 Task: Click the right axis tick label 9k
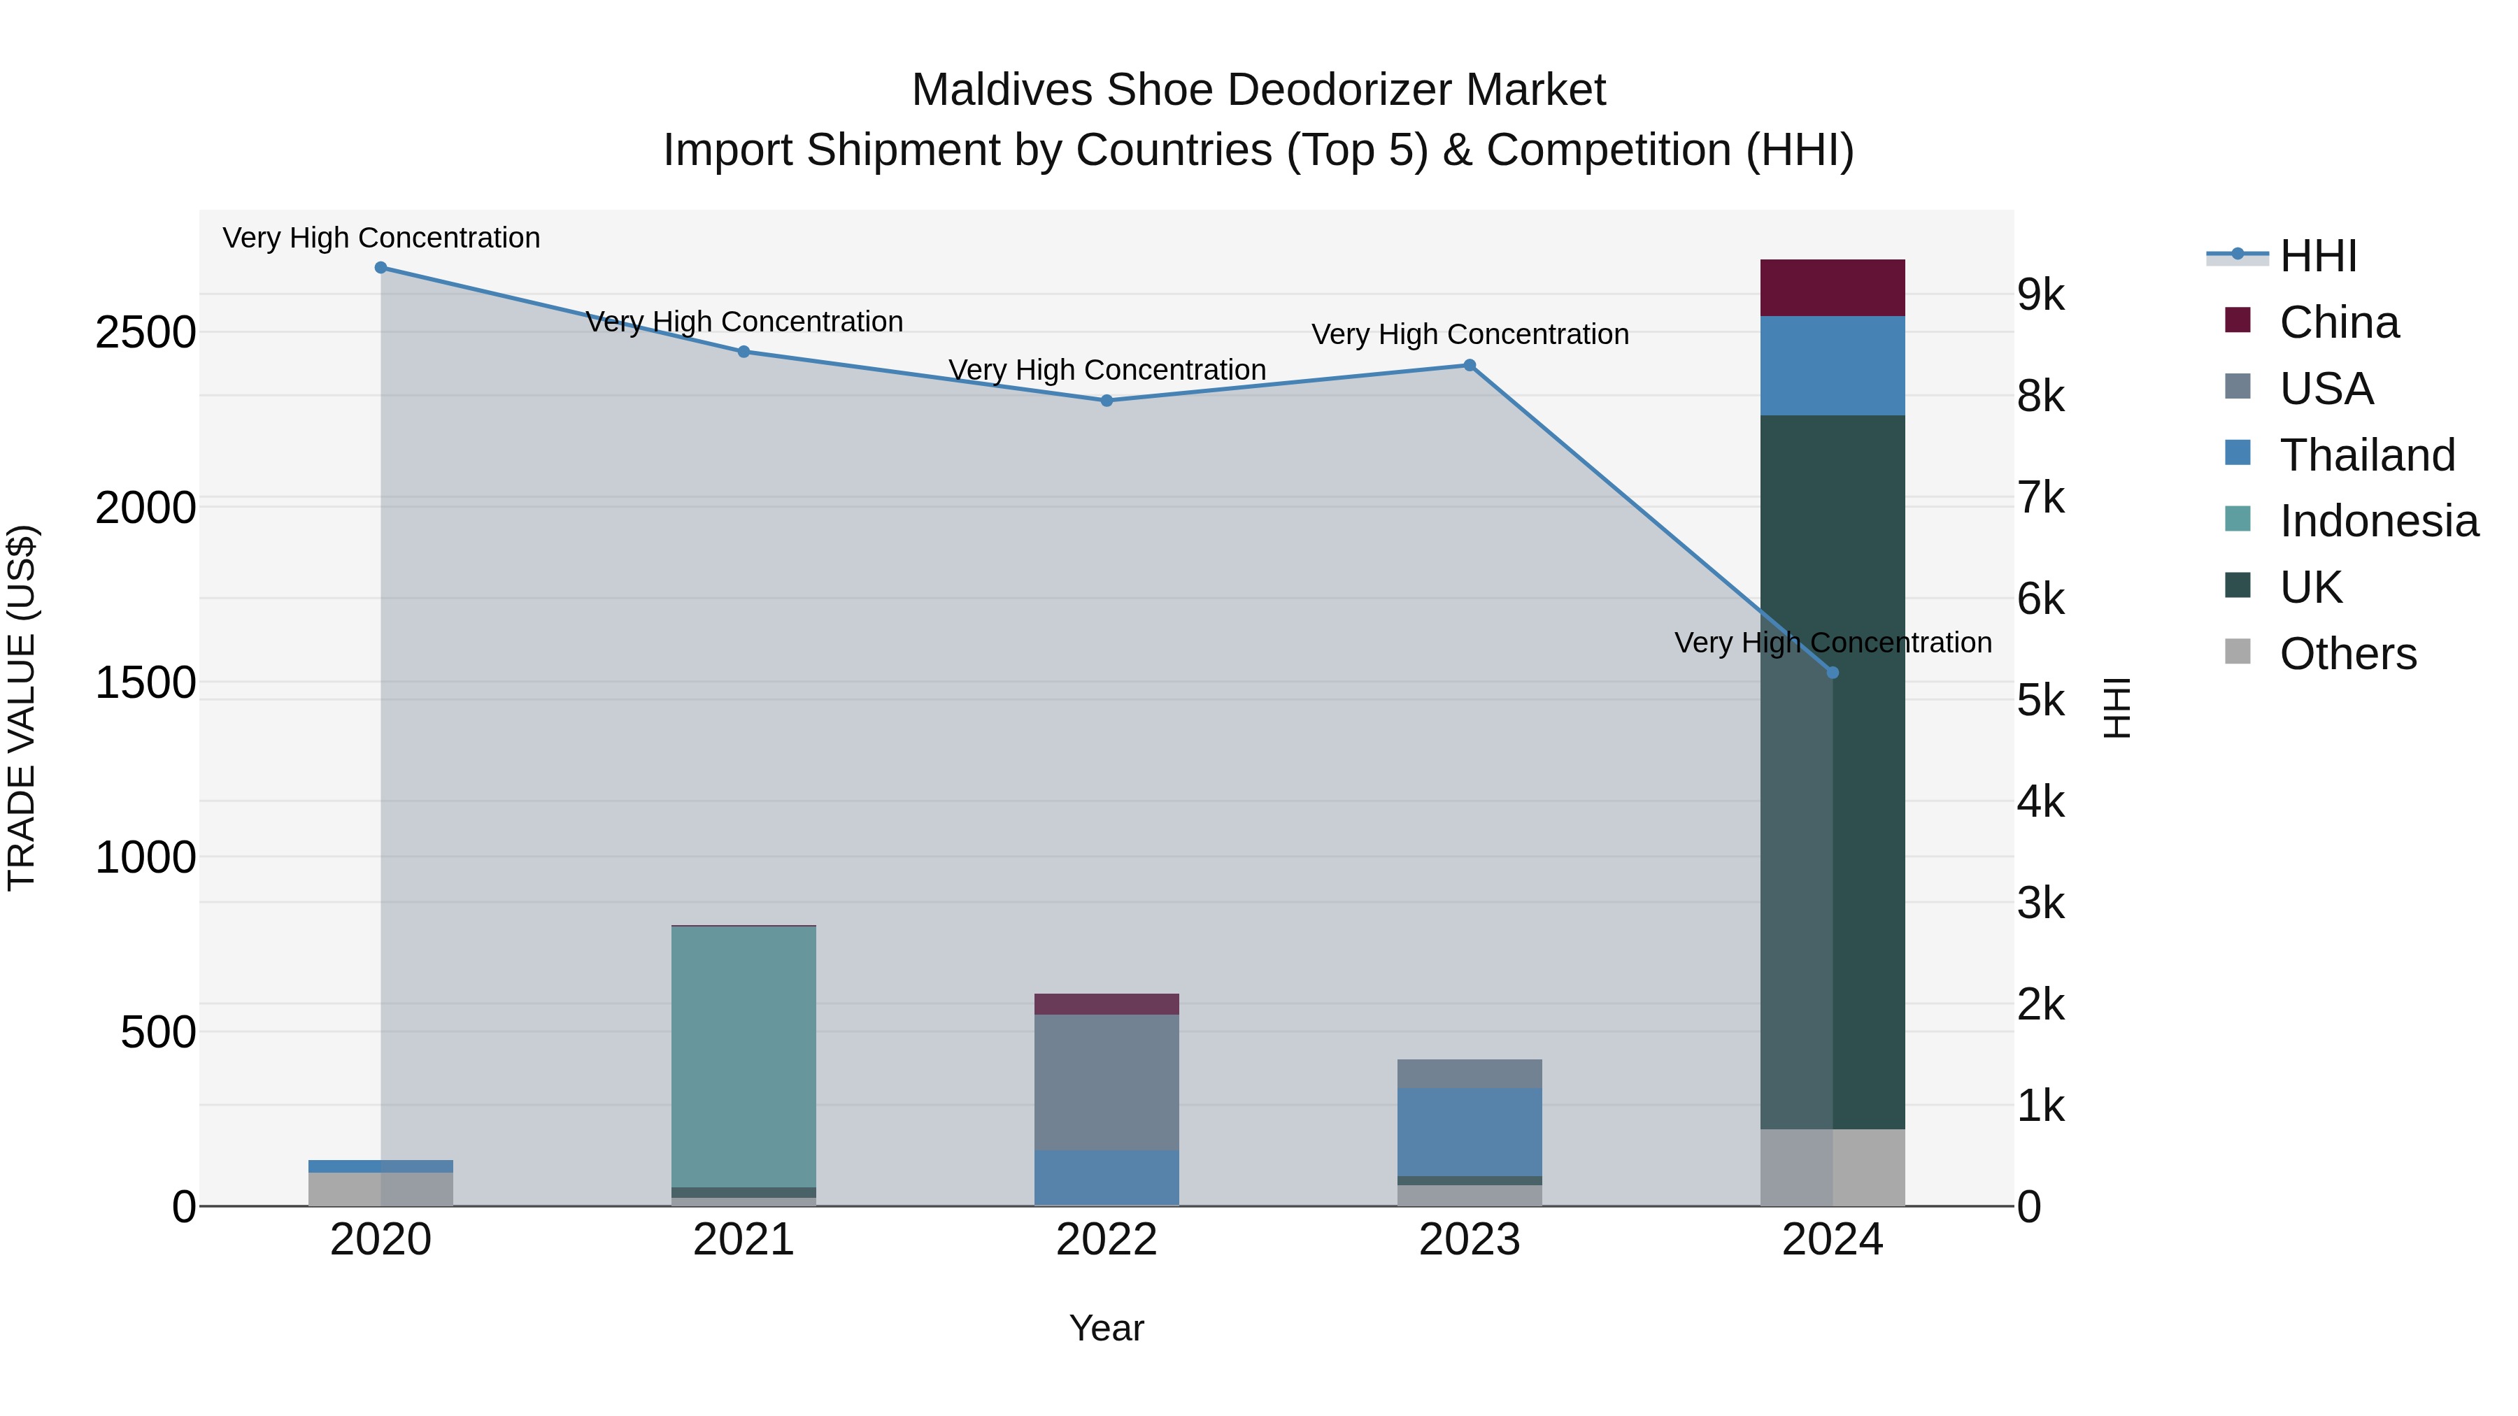point(2042,295)
